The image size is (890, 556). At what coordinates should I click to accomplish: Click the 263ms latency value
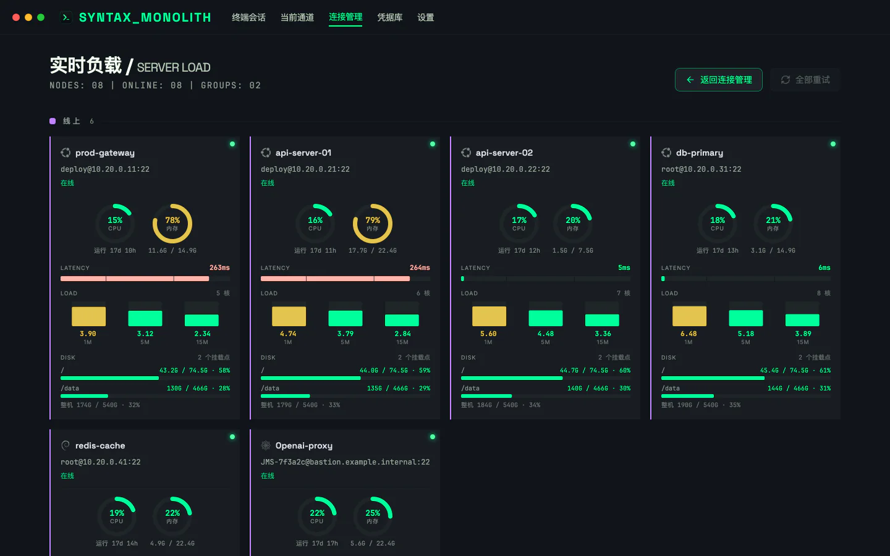pyautogui.click(x=219, y=267)
